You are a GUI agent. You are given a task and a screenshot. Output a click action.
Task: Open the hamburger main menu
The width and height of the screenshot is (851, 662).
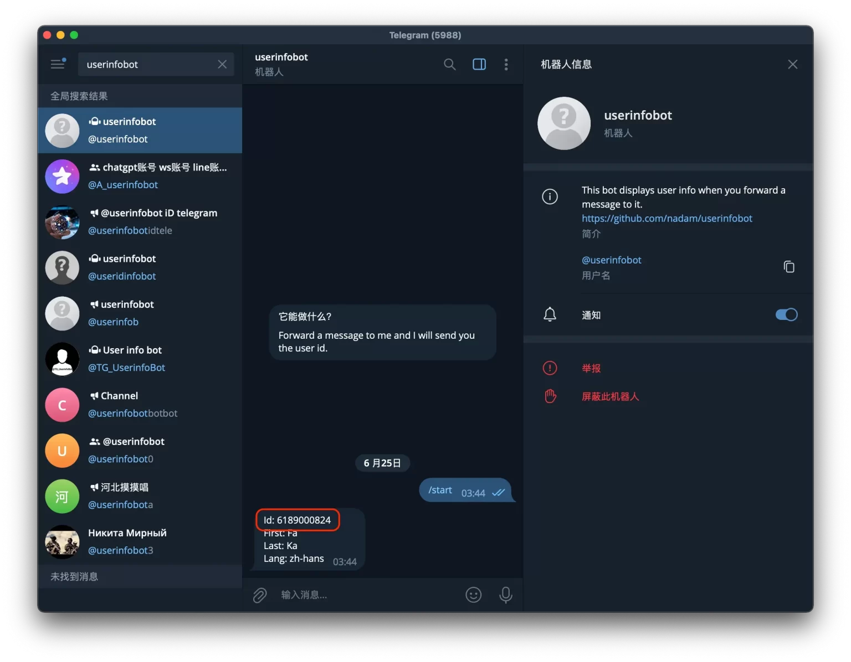(x=58, y=64)
